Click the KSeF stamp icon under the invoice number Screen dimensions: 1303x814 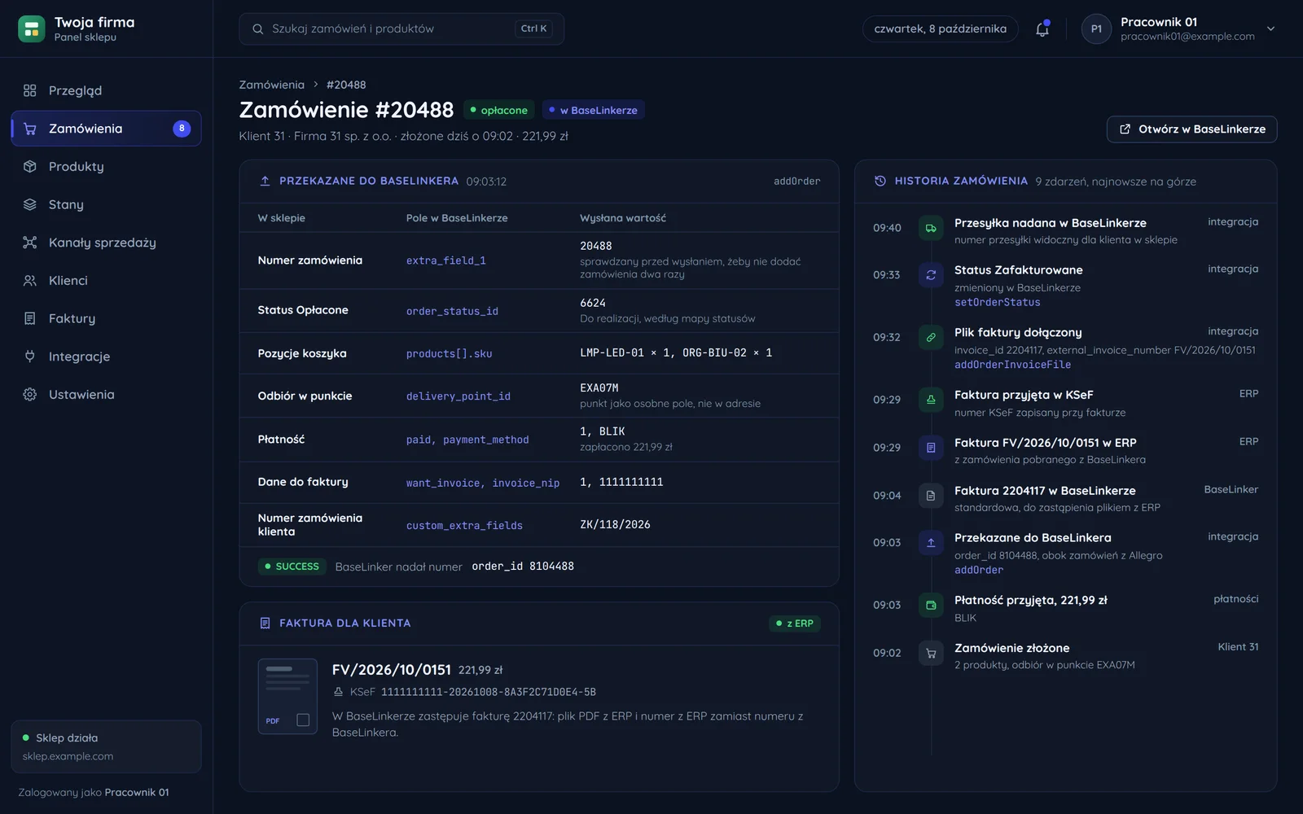(338, 692)
